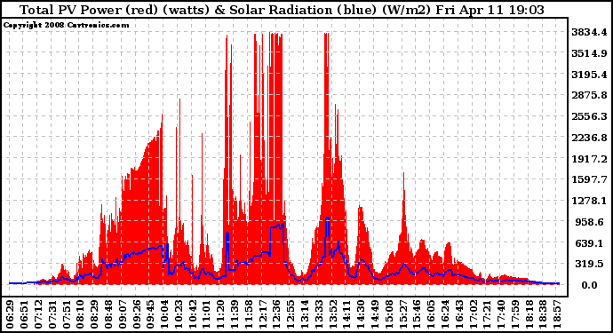Click the 1917.2 y-axis label
Screen dimensions: 613x333
[x=589, y=159]
